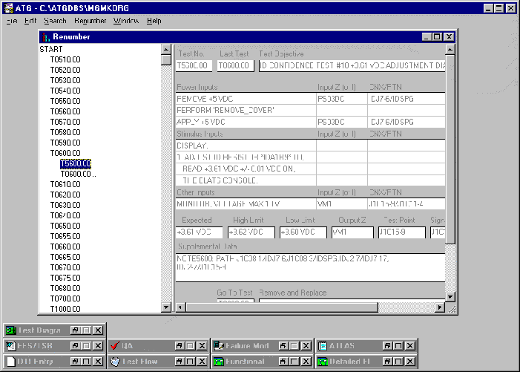The image size is (520, 372).
Task: Click the Test No. field
Action: point(194,65)
